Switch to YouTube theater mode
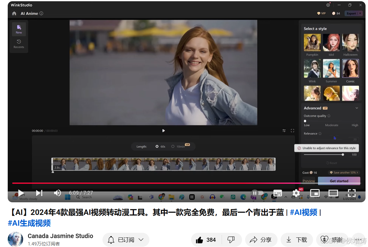 [333, 193]
